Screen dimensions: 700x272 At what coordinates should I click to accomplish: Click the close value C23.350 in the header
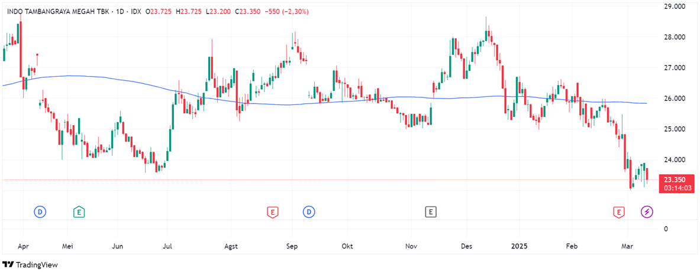248,12
